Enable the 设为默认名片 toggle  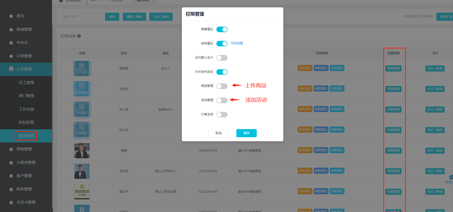(222, 58)
